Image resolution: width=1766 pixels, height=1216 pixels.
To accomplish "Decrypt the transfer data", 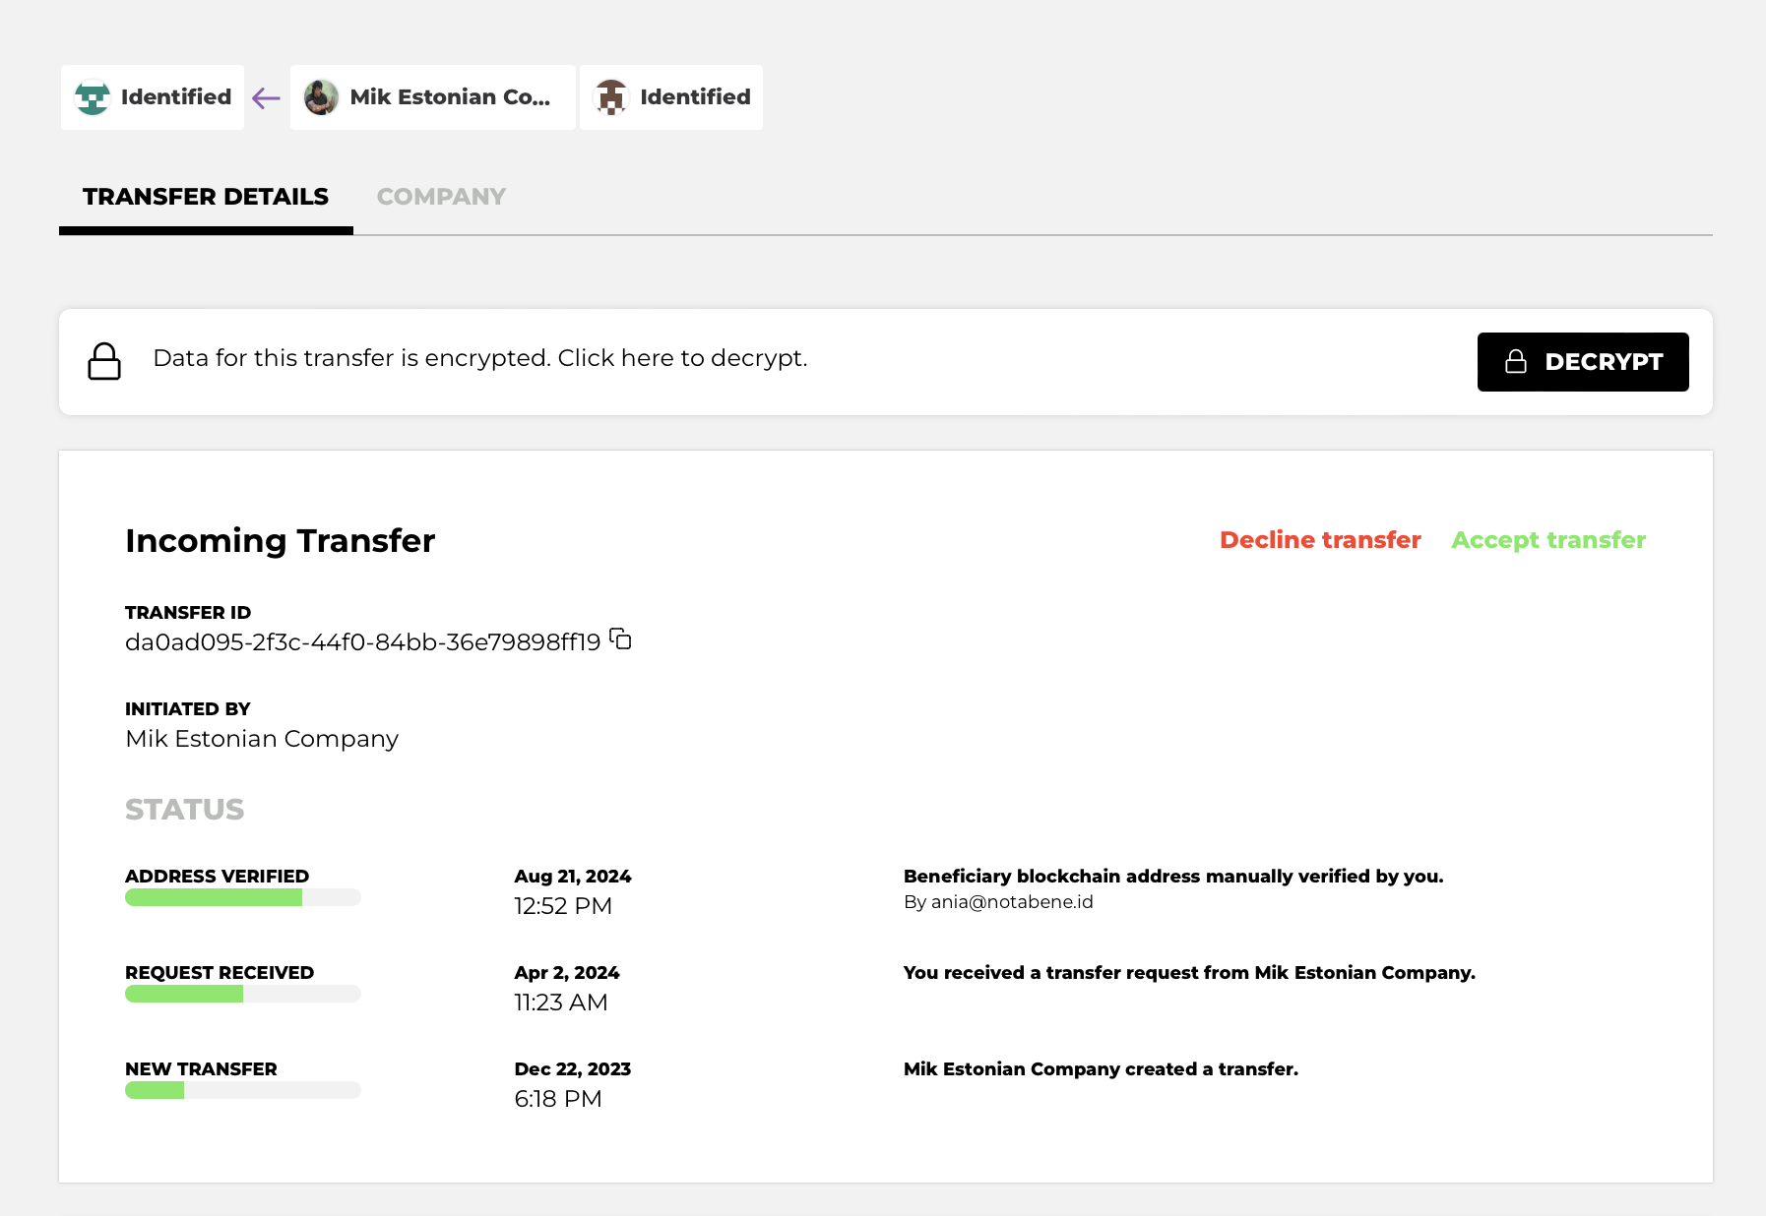I will tap(1583, 362).
